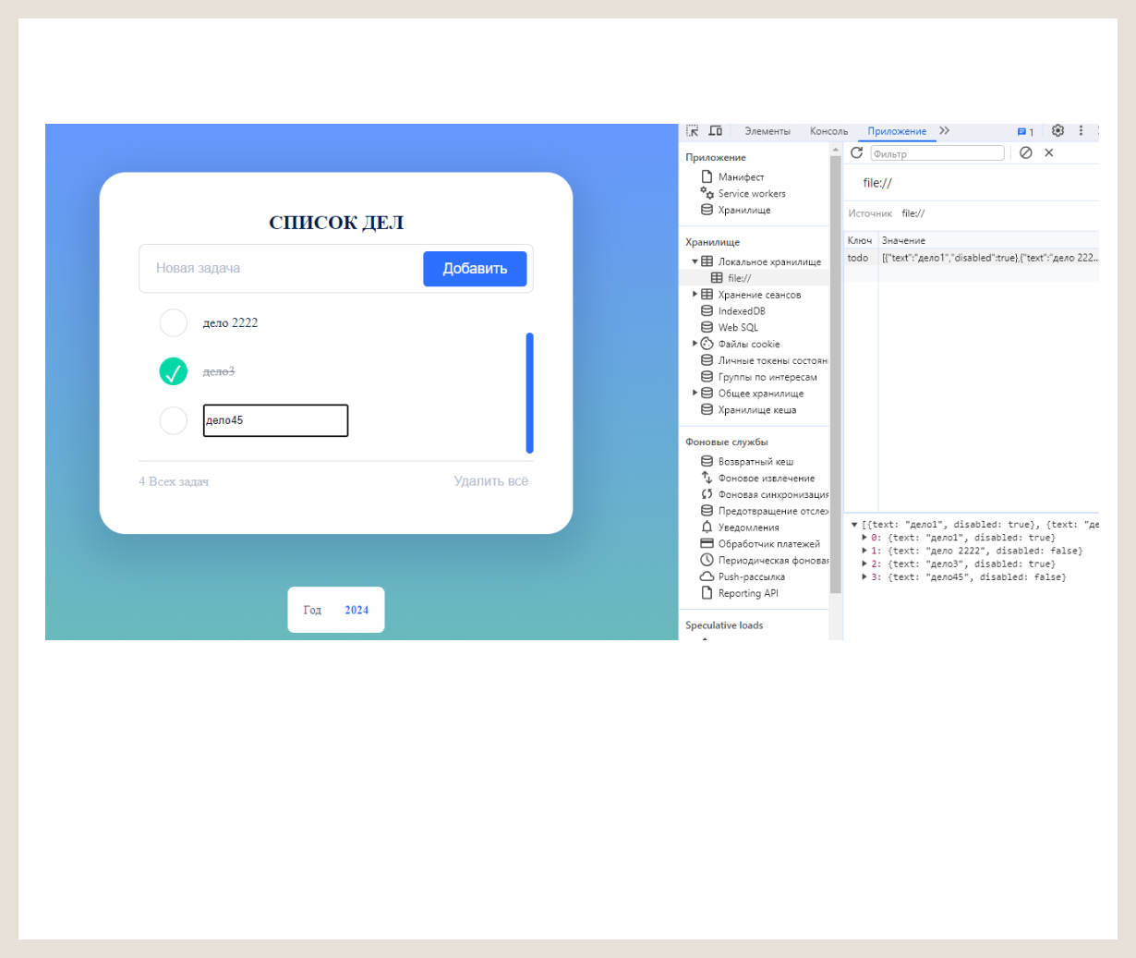Image resolution: width=1136 pixels, height=958 pixels.
Task: Click the Хранение сеансов table icon
Action: 707,295
